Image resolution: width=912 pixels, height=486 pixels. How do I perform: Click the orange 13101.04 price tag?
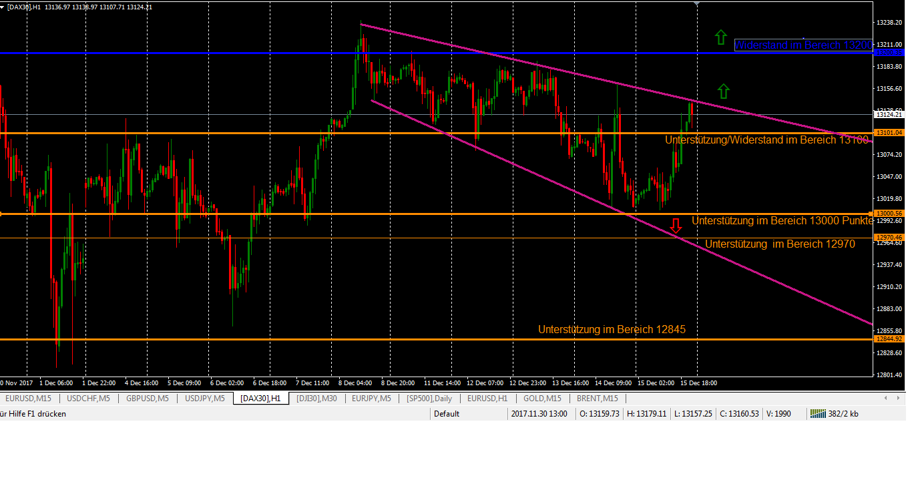pos(889,133)
